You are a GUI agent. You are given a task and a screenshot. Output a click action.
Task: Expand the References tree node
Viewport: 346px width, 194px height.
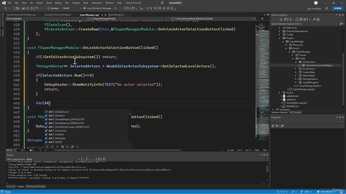280,27
